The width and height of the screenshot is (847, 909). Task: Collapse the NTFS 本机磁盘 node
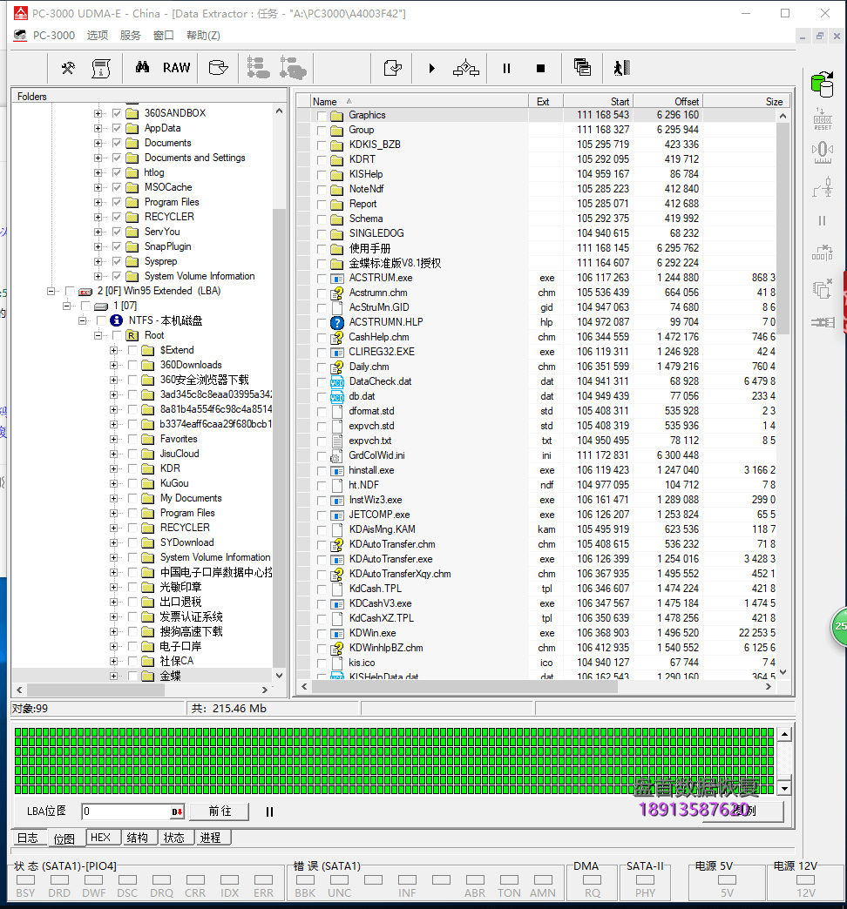tap(83, 320)
